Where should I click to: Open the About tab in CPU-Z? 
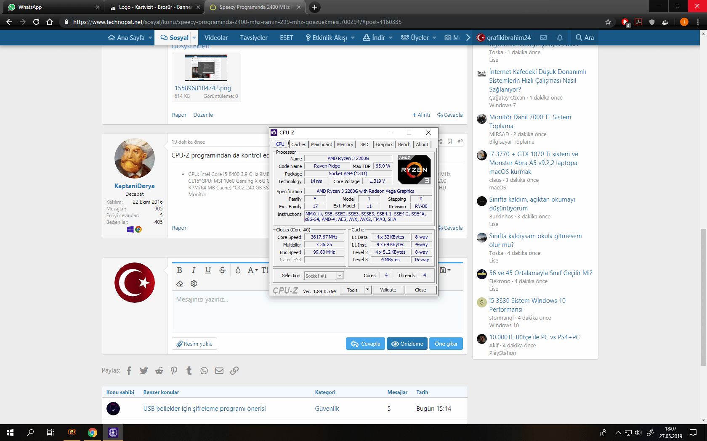point(422,144)
